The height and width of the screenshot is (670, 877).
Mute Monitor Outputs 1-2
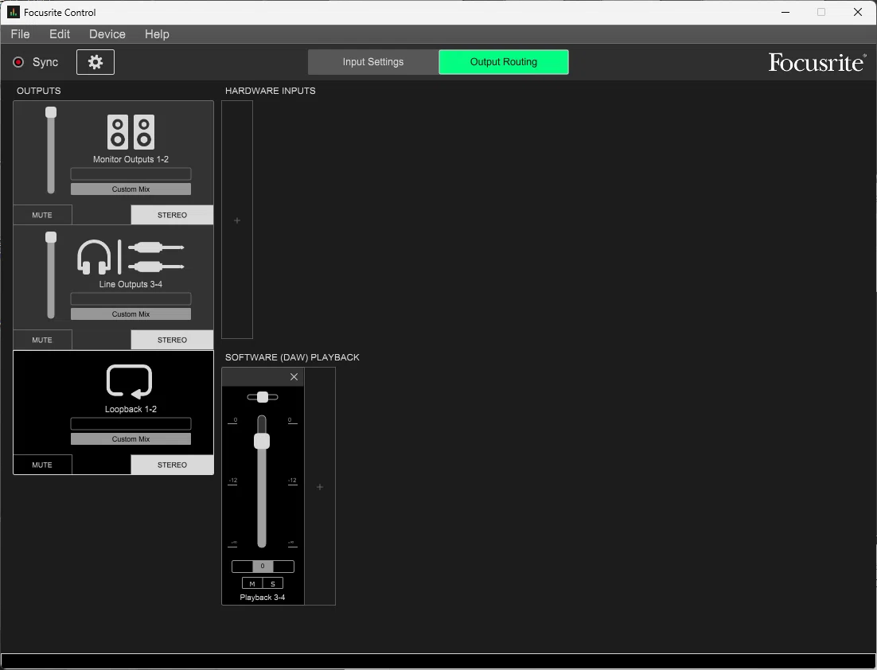coord(42,215)
